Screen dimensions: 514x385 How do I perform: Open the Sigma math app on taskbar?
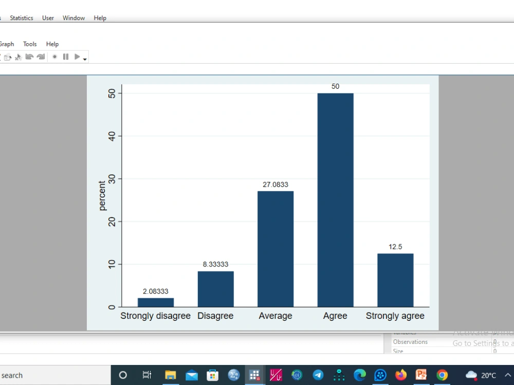pos(234,375)
